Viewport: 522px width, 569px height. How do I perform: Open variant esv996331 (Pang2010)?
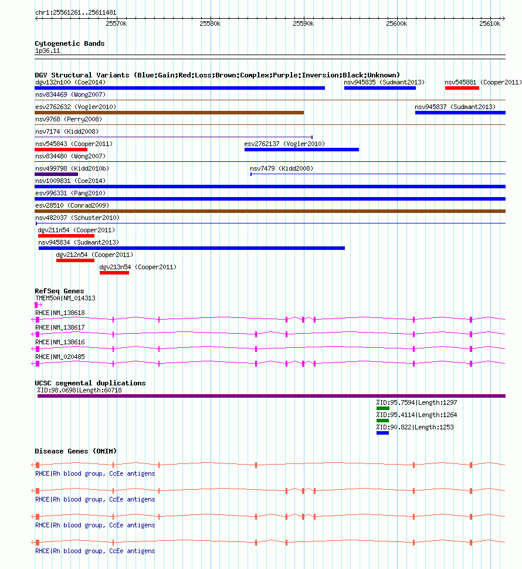(x=270, y=199)
